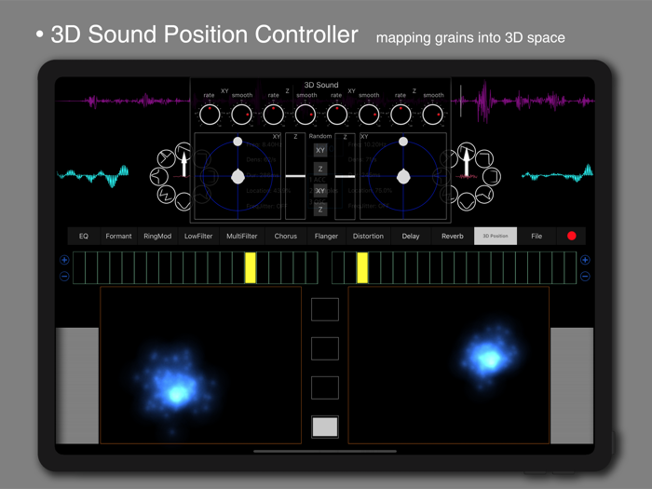Toggle the second empty center square
Image resolution: width=652 pixels, height=489 pixels.
tap(325, 348)
